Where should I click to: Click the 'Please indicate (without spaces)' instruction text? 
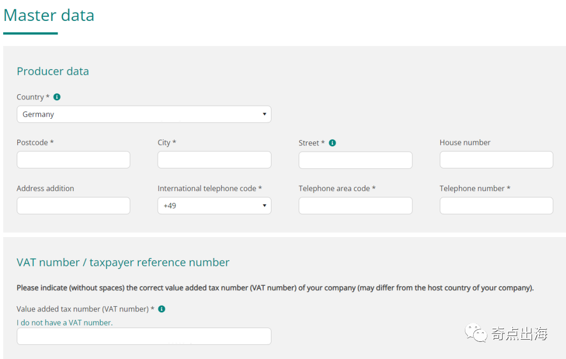tap(275, 288)
